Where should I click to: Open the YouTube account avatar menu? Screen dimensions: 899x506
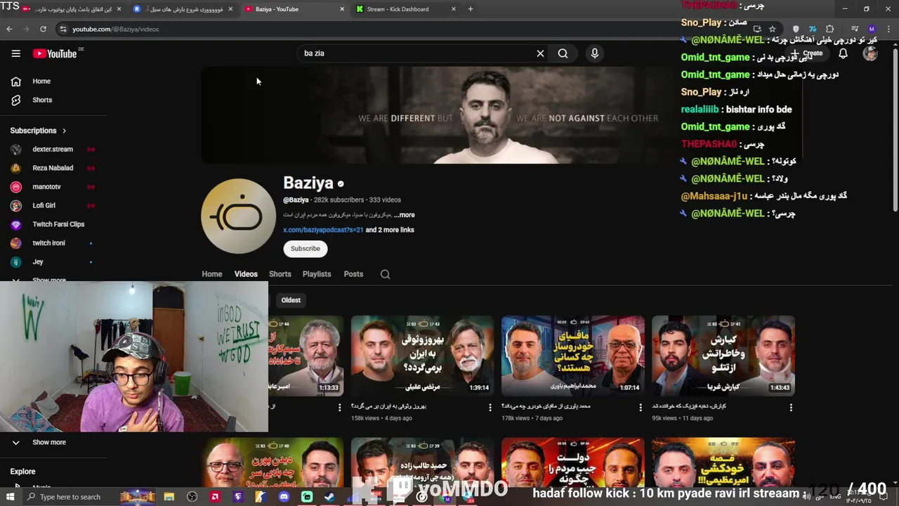pyautogui.click(x=870, y=53)
